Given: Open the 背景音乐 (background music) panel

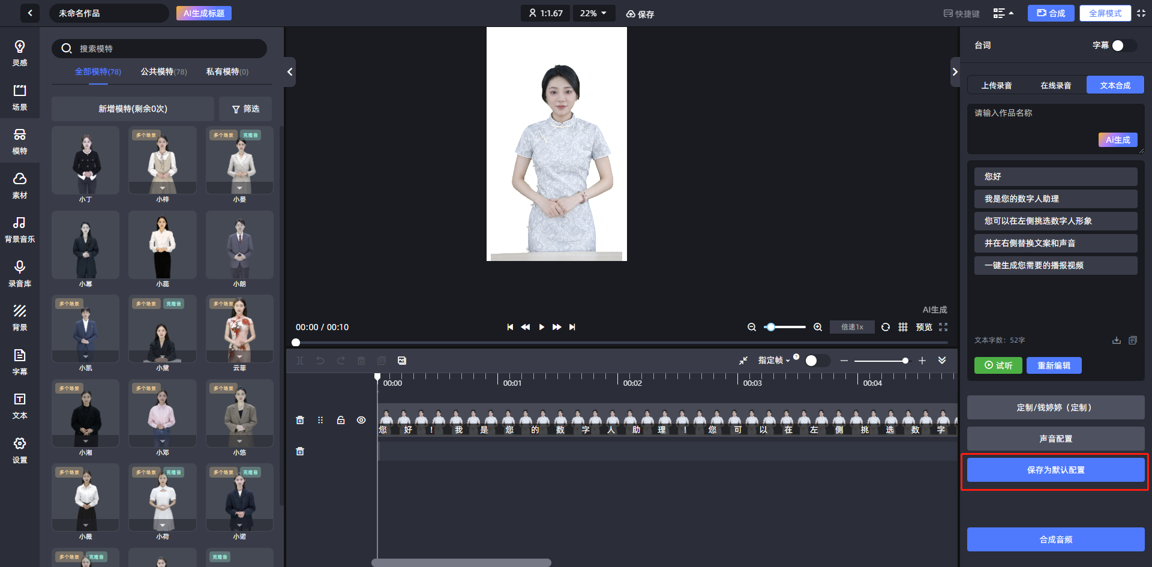Looking at the screenshot, I should pos(20,229).
